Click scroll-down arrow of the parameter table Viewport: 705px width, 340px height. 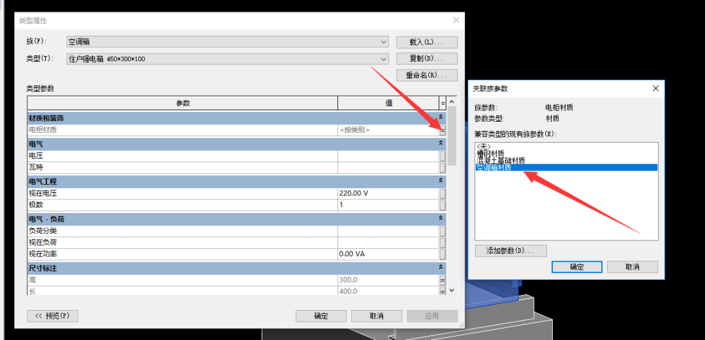coord(452,290)
